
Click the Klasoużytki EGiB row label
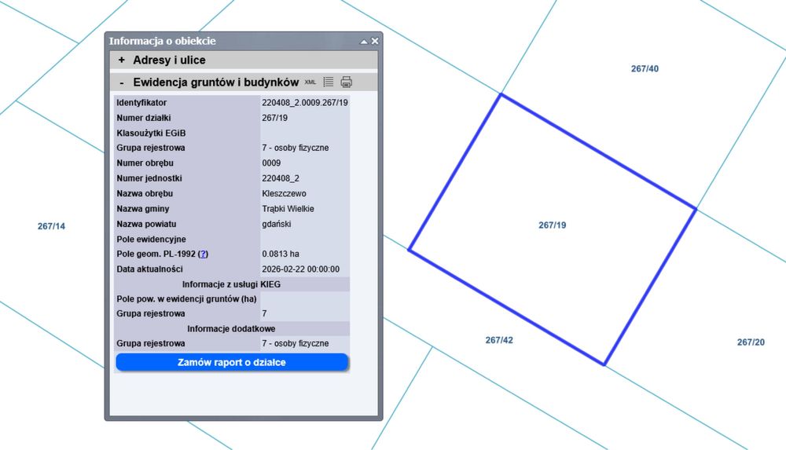pos(151,134)
